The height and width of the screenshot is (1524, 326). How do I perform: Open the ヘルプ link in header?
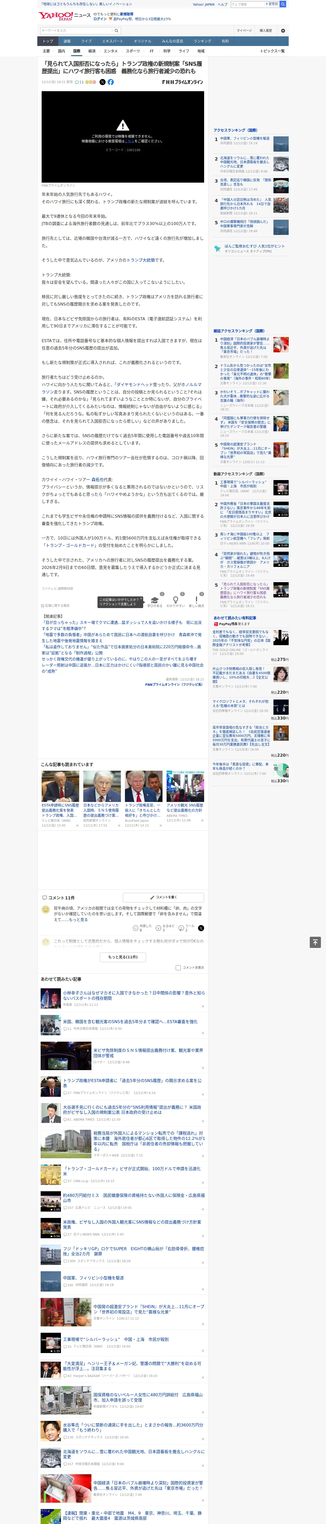click(x=222, y=4)
